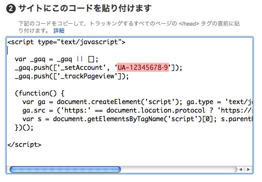Screen dimensions: 262x182
Task: Click the var _gaq declaration line
Action: [56, 59]
